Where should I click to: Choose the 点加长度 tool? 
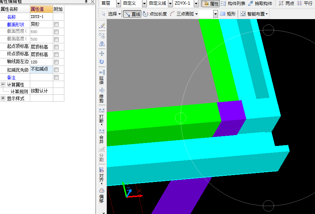(155, 14)
